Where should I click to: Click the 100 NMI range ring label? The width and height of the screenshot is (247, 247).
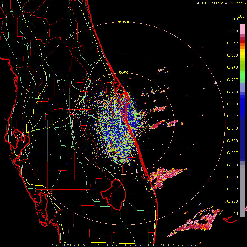coord(123,22)
